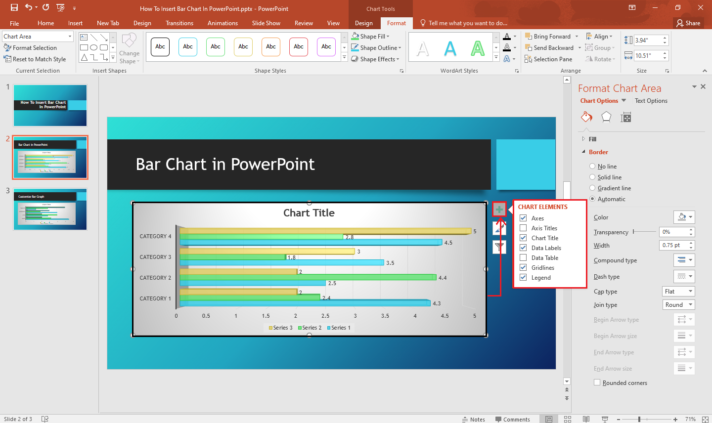Click the Chart Styles brush icon
This screenshot has width=712, height=423.
(499, 228)
